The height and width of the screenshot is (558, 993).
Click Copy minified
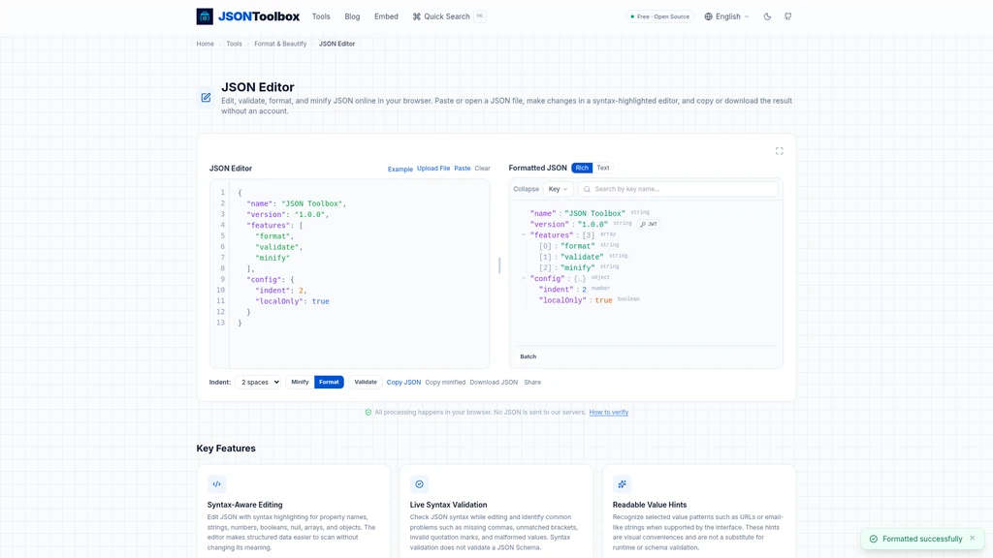[445, 382]
